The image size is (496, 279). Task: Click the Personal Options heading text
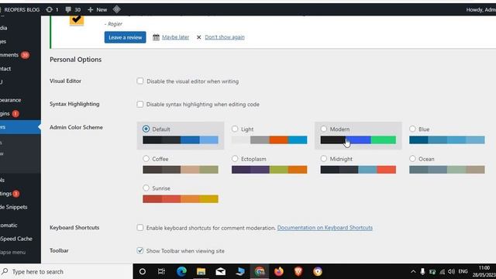pos(76,60)
